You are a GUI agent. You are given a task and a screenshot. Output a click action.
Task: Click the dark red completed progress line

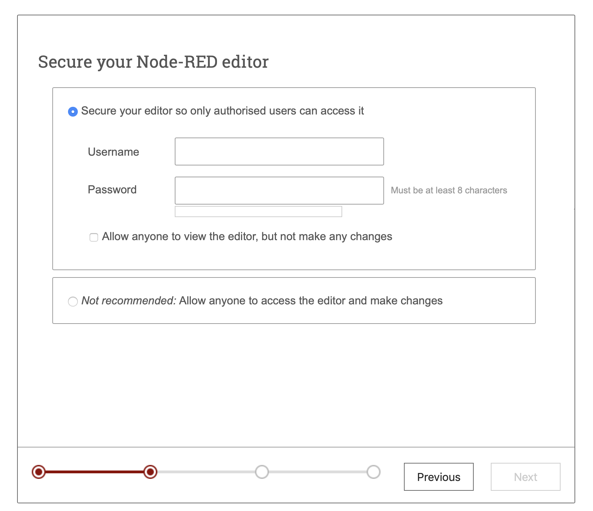point(94,472)
